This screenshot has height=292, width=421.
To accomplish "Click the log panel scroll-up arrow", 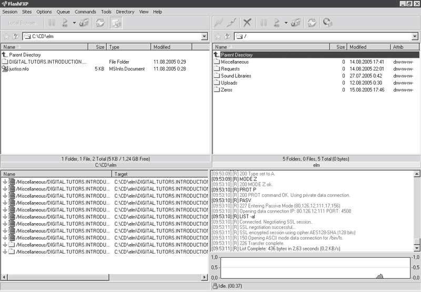I will 417,173.
